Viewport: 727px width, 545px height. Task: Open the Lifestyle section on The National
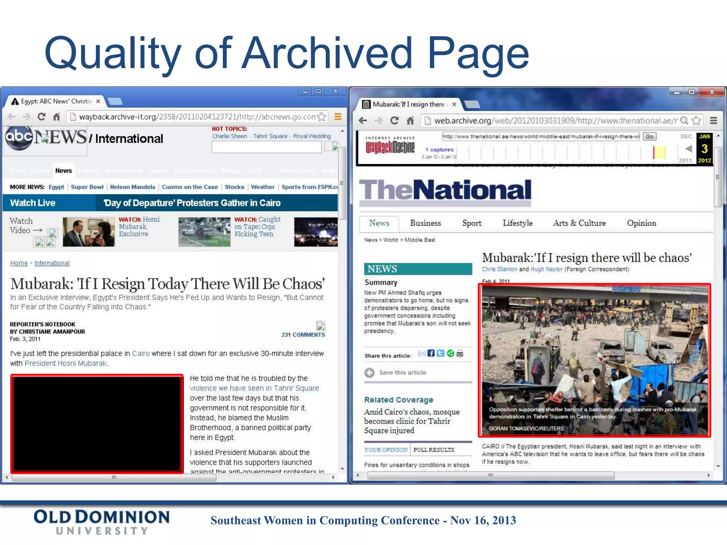pyautogui.click(x=518, y=223)
